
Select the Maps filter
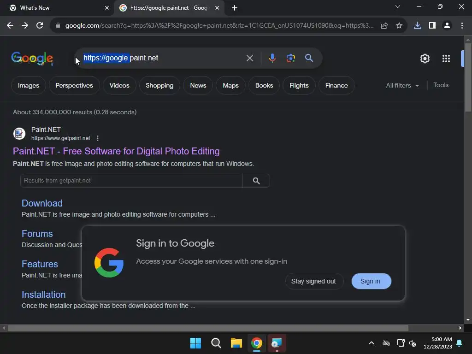click(230, 85)
